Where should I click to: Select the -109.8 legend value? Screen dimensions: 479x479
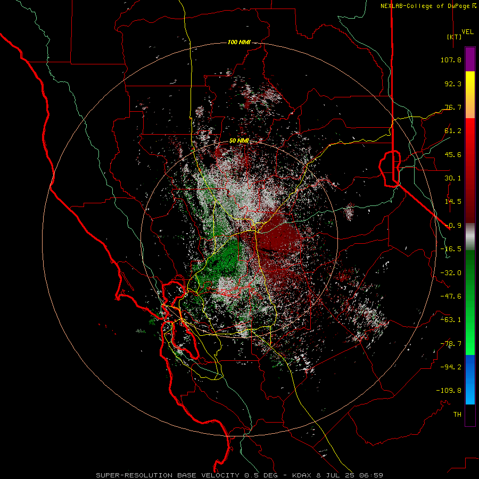(x=449, y=391)
